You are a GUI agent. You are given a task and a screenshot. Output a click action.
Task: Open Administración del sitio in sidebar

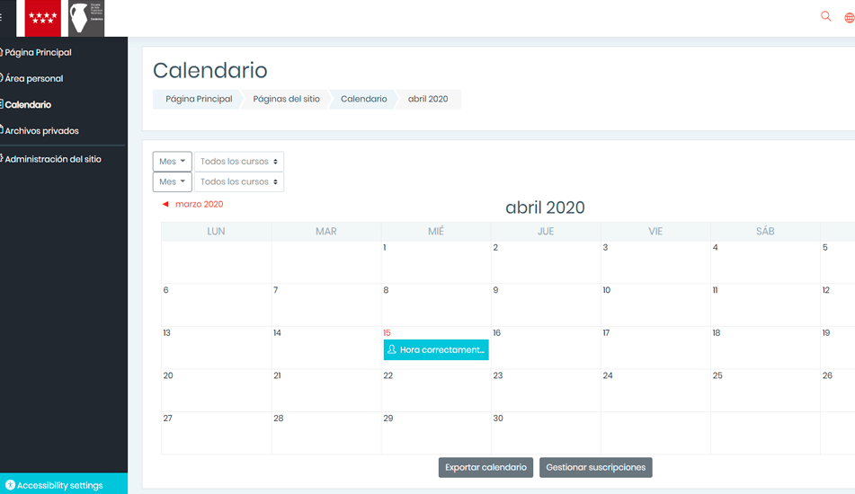[x=53, y=159]
